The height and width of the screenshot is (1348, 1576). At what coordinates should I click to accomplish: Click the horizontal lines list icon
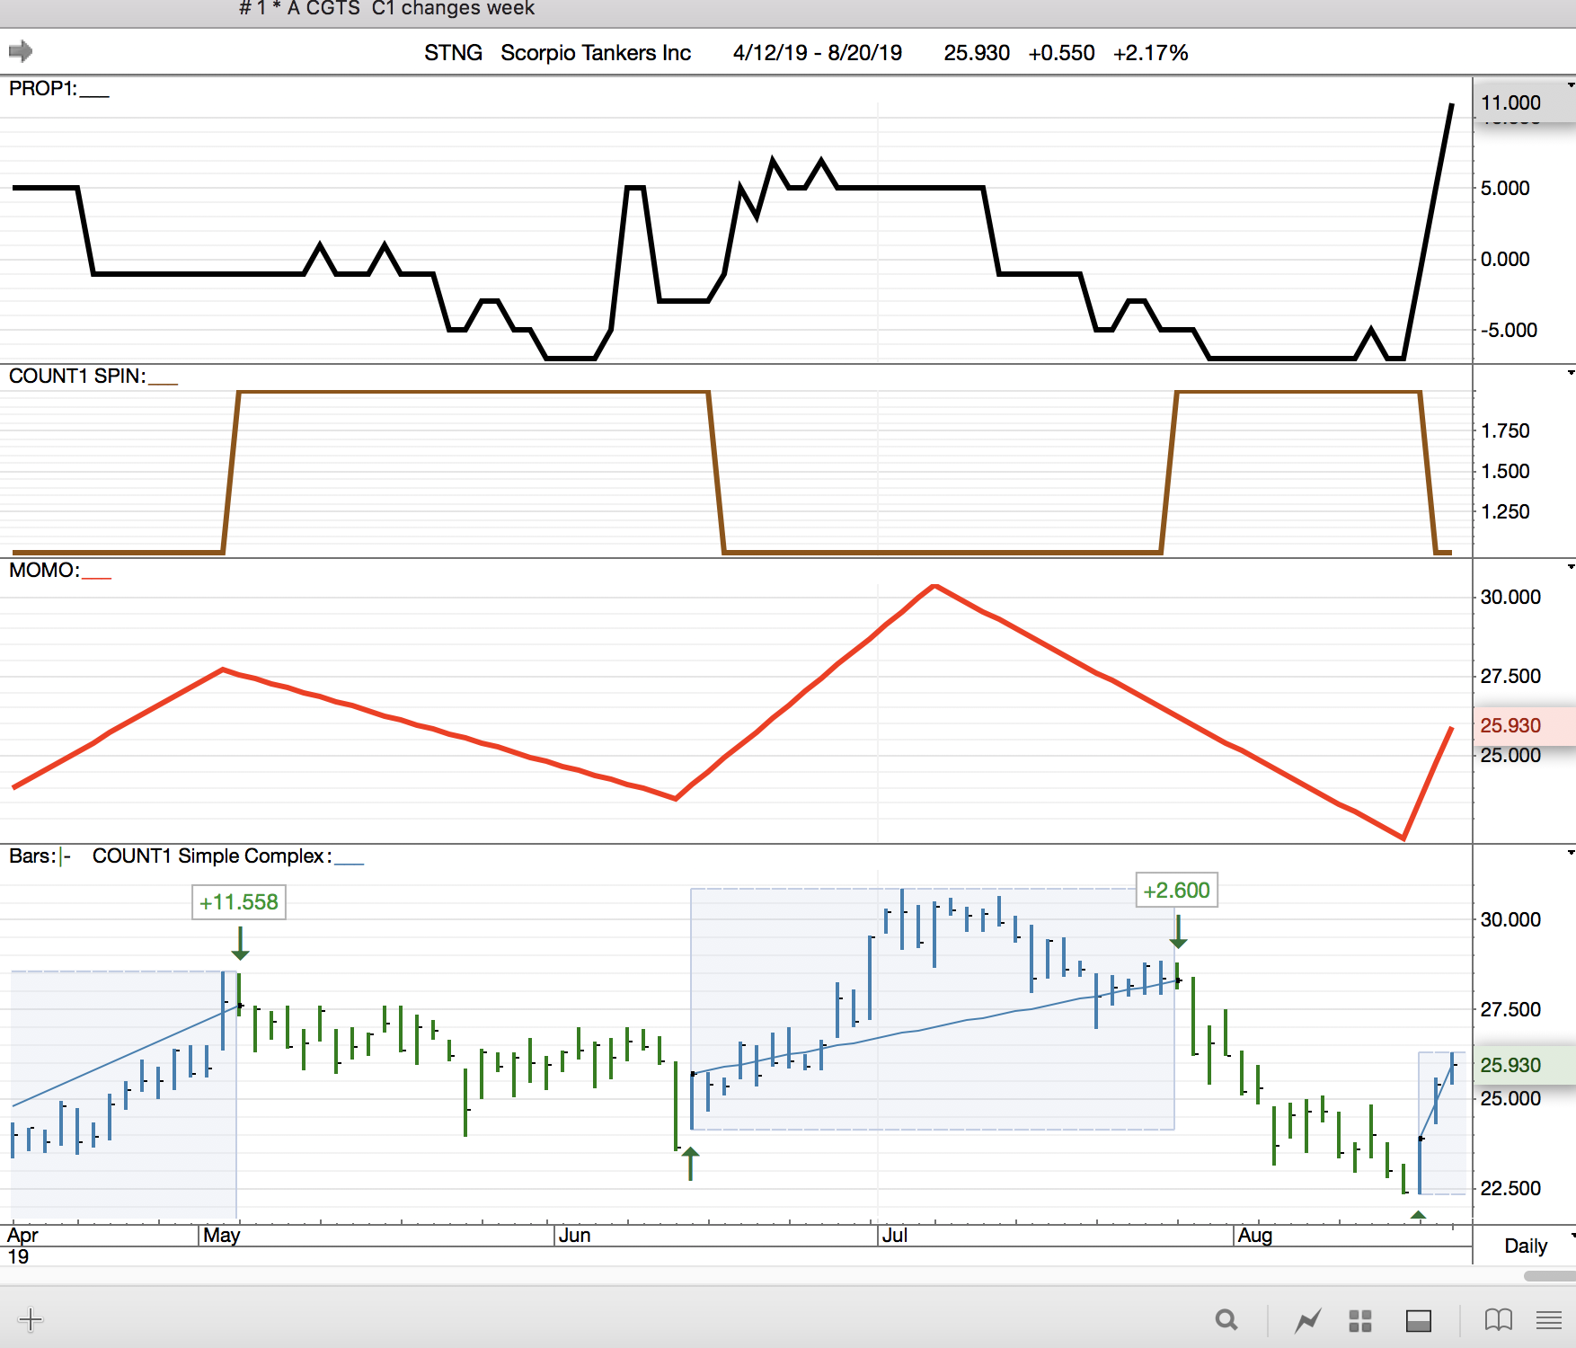pyautogui.click(x=1549, y=1319)
